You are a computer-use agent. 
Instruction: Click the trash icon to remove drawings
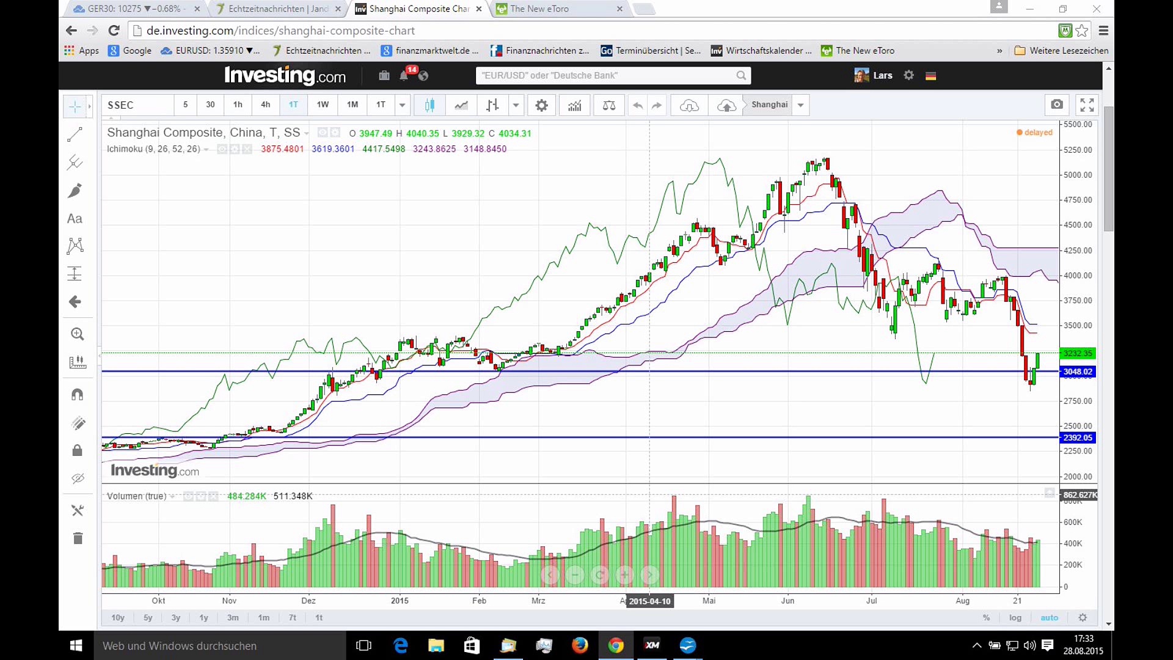pyautogui.click(x=78, y=538)
